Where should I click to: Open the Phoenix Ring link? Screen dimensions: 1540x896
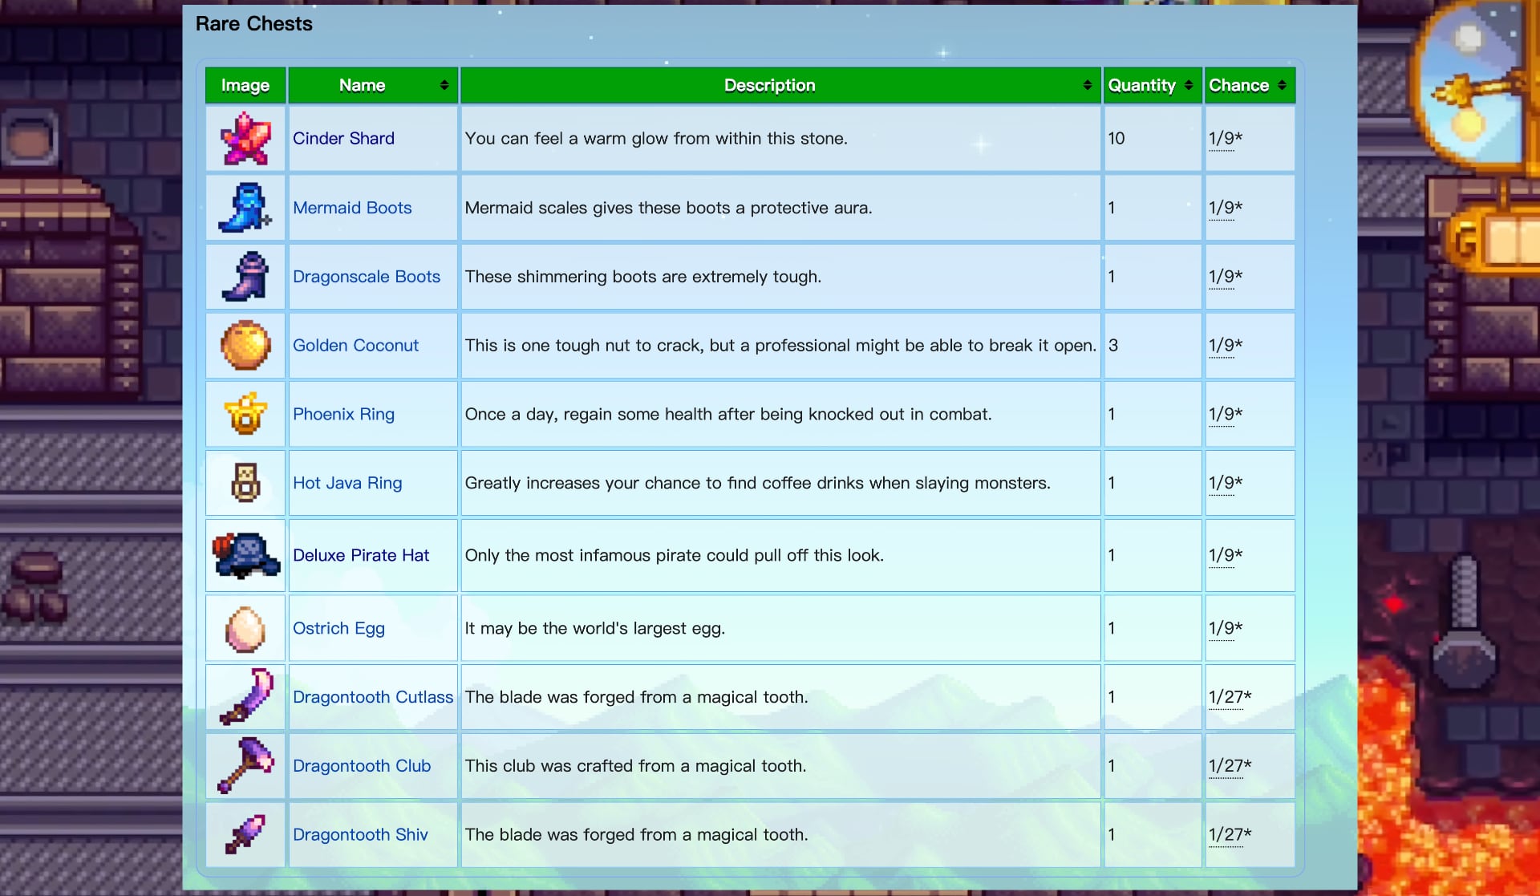click(x=343, y=415)
